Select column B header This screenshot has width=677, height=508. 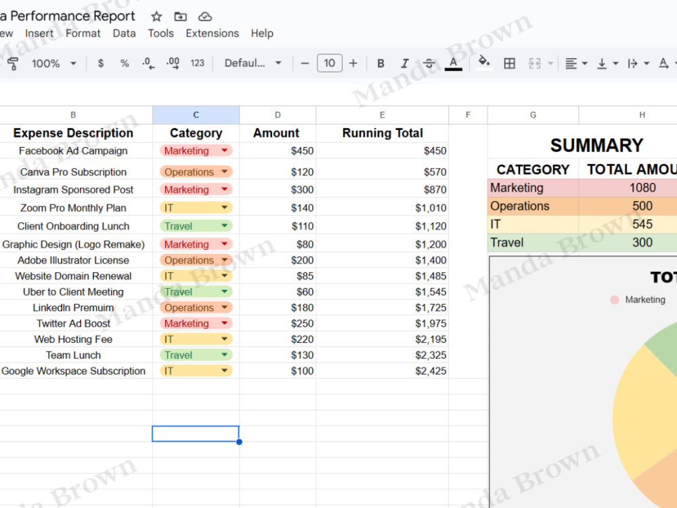pyautogui.click(x=73, y=115)
